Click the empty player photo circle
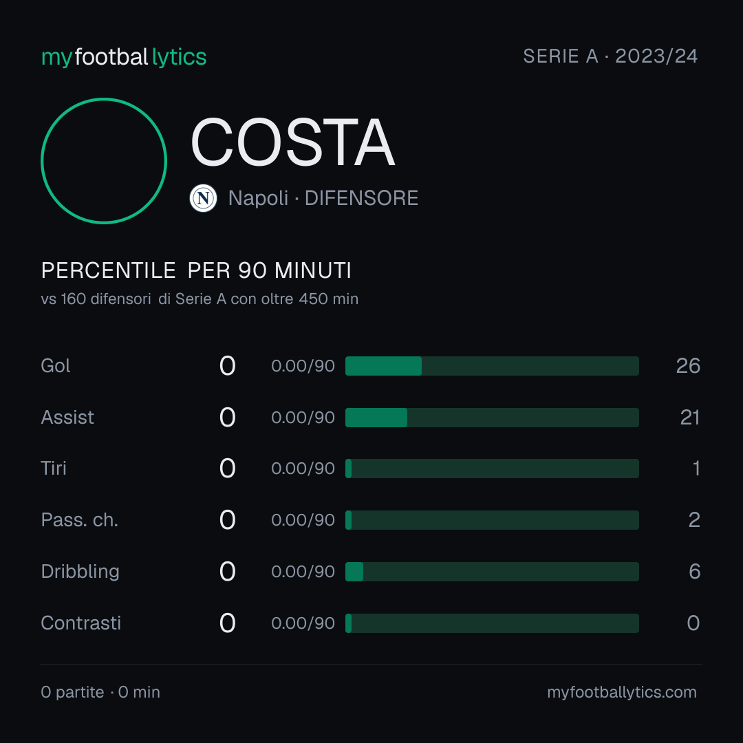The width and height of the screenshot is (743, 743). point(104,160)
